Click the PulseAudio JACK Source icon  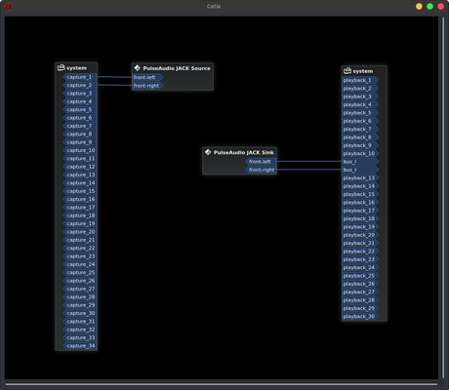click(x=138, y=68)
